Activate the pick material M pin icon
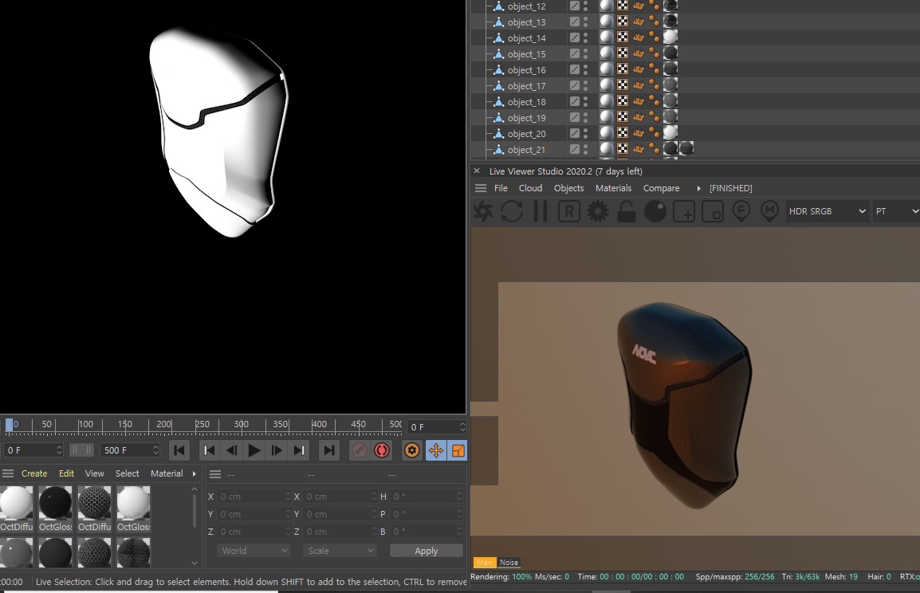Viewport: 920px width, 593px height. 769,211
